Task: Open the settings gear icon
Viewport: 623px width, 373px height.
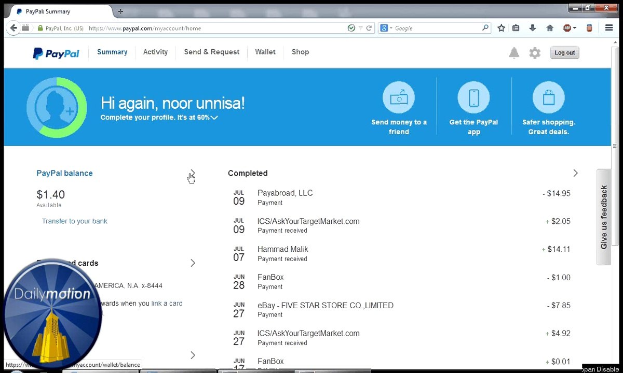Action: point(535,53)
